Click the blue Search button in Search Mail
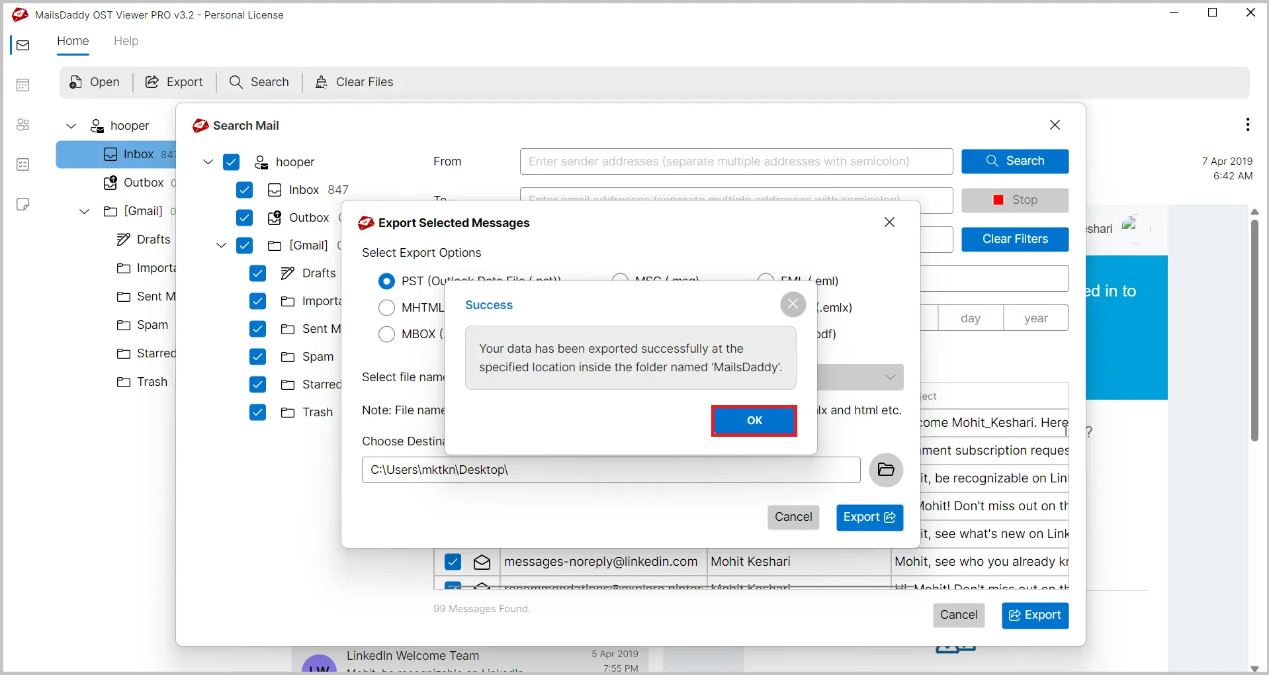 point(1015,161)
